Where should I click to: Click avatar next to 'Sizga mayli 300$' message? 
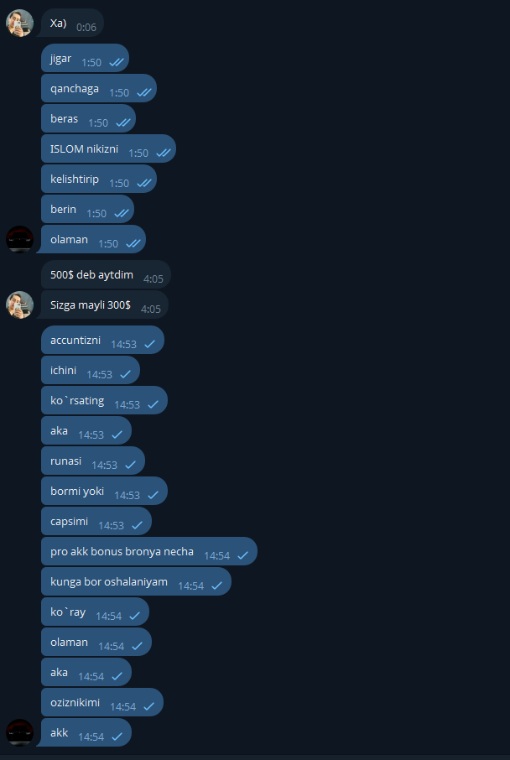click(19, 305)
